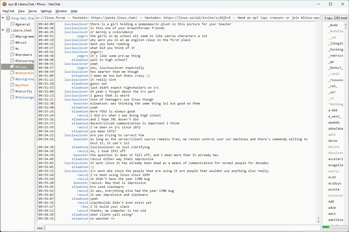Click the Xing-Hai-Zhan server icon
349x232 pixels.
(8, 18)
